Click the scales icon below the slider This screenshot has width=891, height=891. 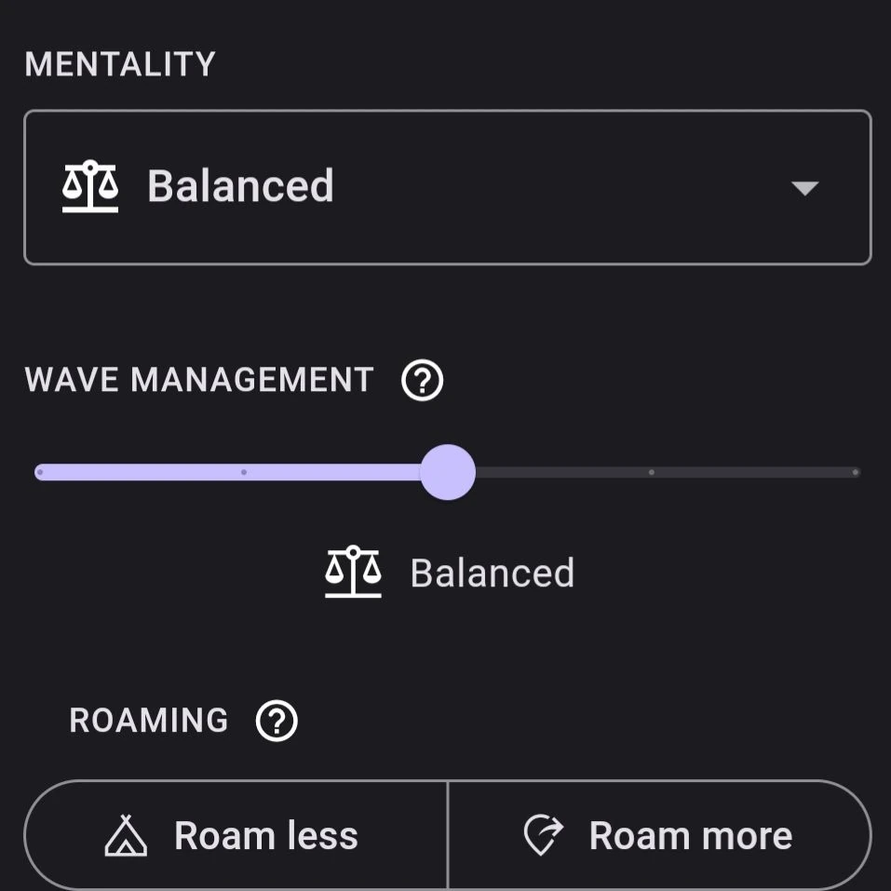tap(353, 573)
